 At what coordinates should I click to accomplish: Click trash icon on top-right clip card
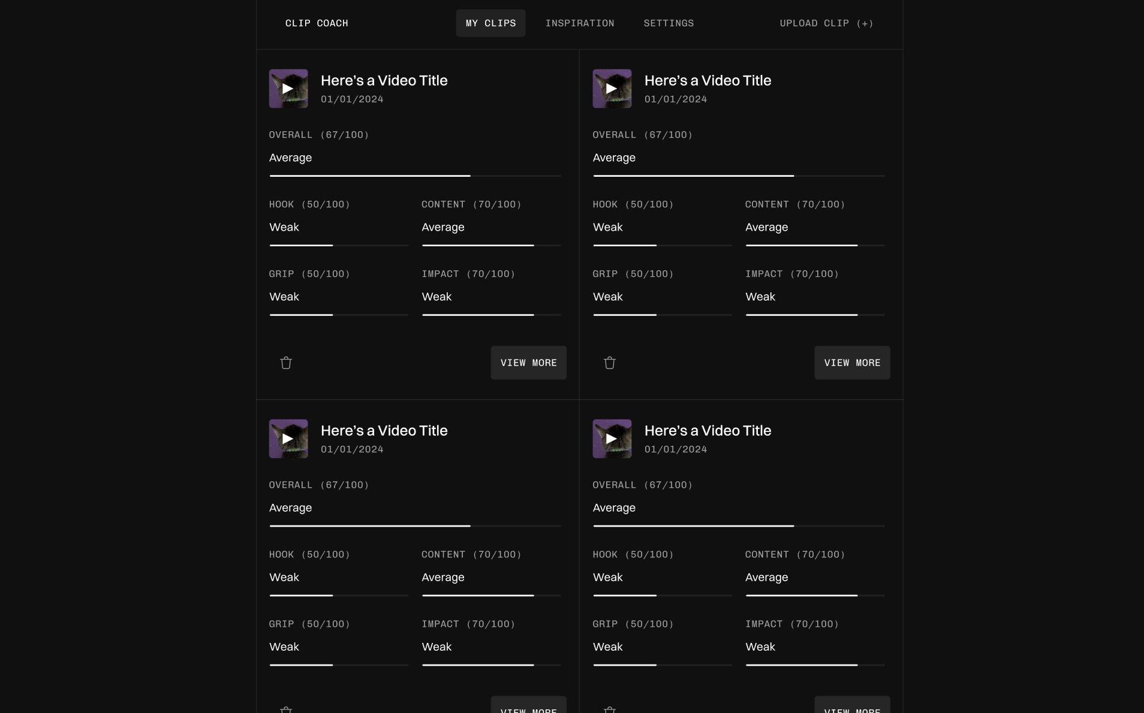coord(610,362)
